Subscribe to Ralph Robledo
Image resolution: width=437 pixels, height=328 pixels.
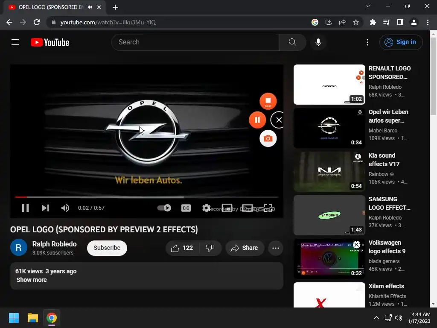107,248
